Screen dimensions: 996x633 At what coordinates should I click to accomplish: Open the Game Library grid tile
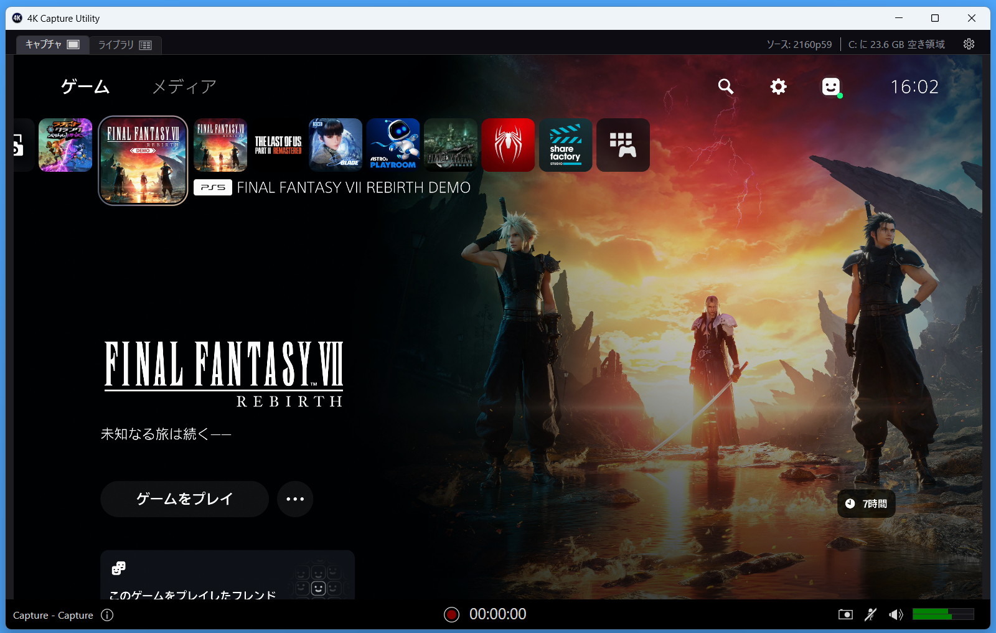tap(623, 145)
